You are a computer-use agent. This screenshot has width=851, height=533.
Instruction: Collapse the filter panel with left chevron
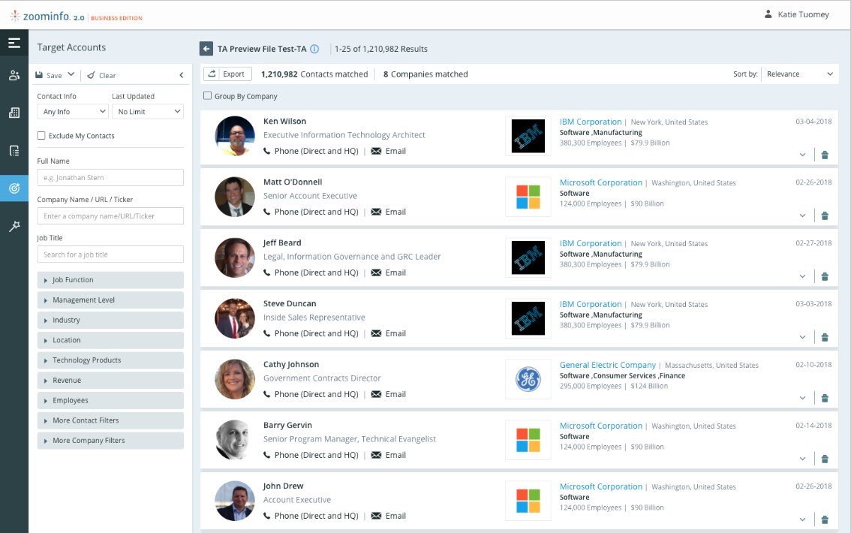181,75
